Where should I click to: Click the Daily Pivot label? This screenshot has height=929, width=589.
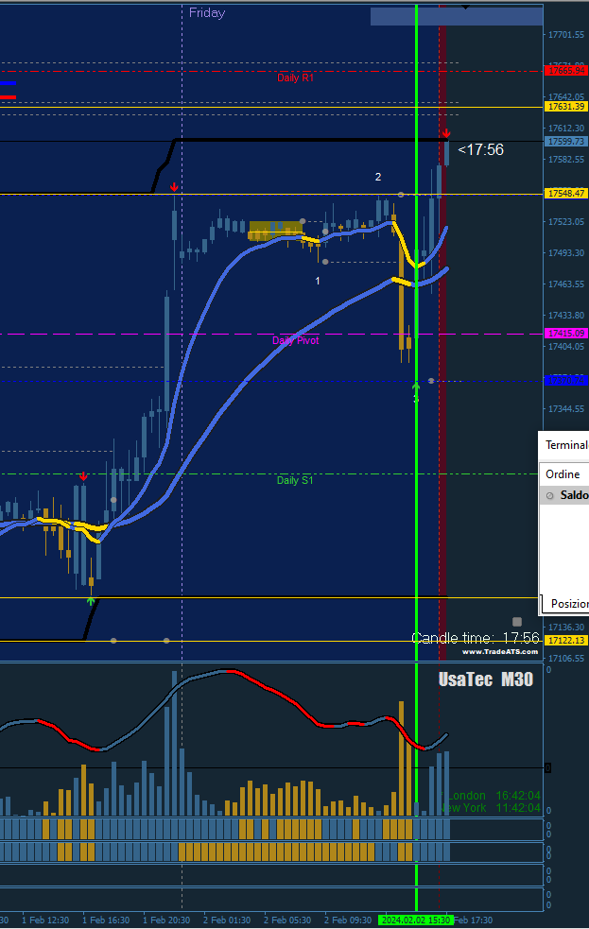(x=295, y=340)
